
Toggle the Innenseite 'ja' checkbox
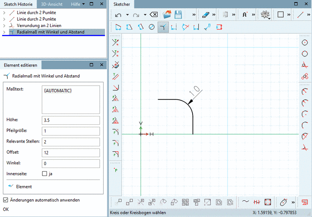[x=45, y=173]
